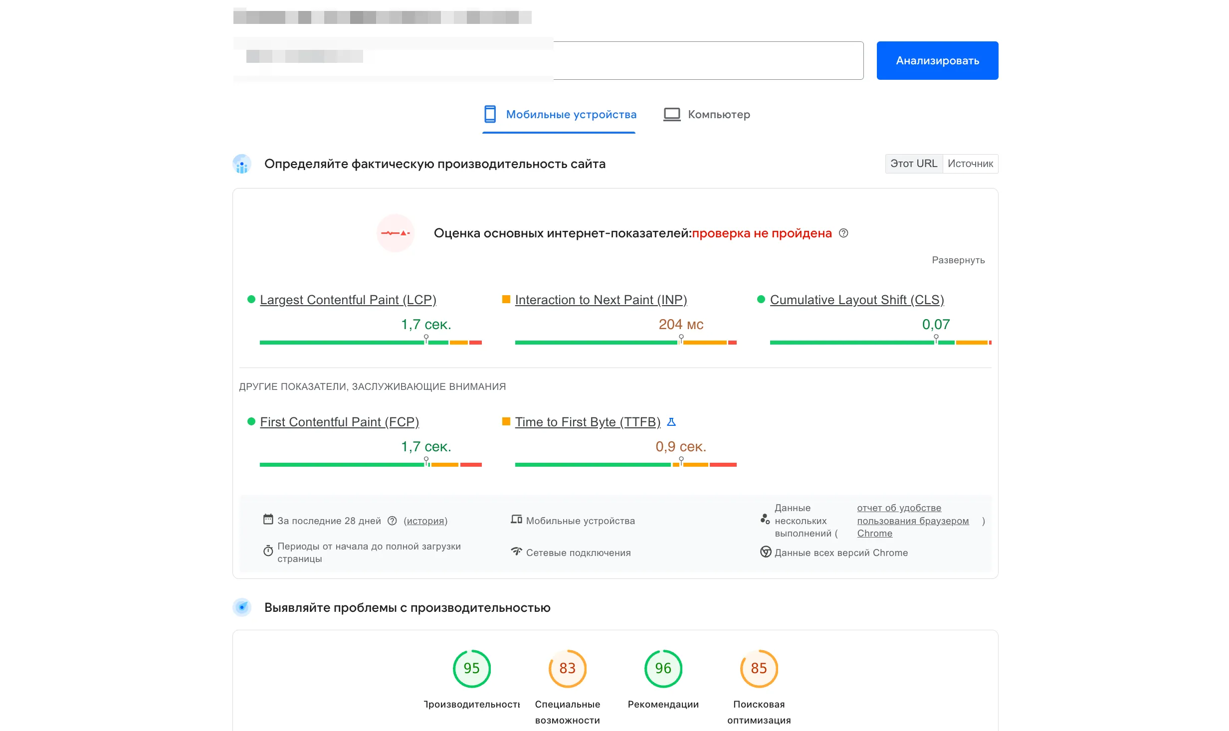Expand the metrics section via Развернуть
Screen dimensions: 1229x731
(x=958, y=260)
